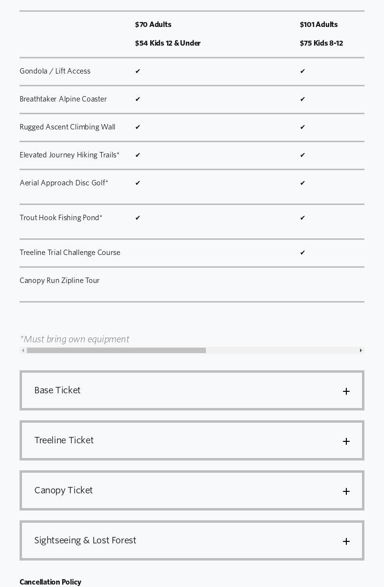Click Trout Hook Fishing Pond checkmark, $101 column
This screenshot has height=587, width=384.
point(303,218)
